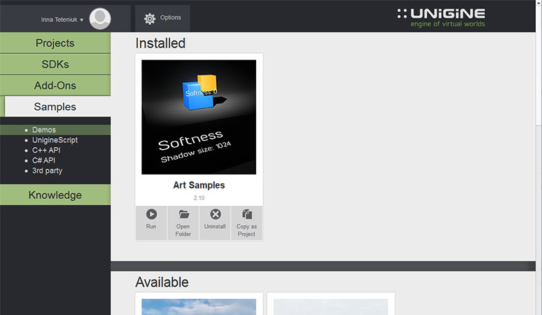The width and height of the screenshot is (542, 315).
Task: Uninstall the Art Samples demo
Action: [x=215, y=222]
